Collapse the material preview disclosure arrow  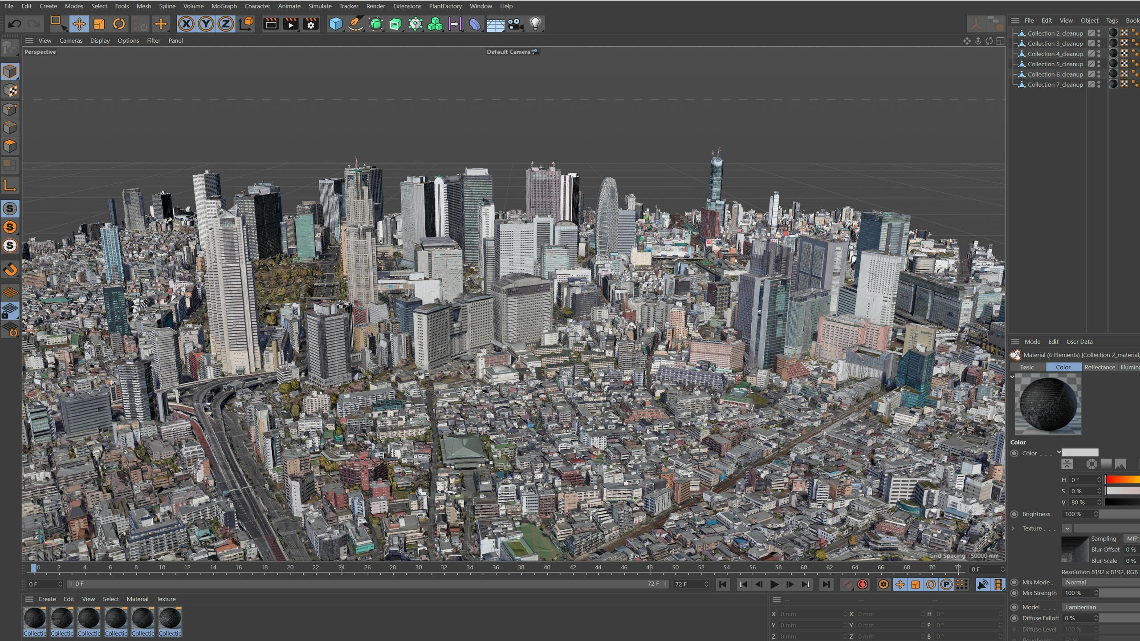coord(1012,377)
